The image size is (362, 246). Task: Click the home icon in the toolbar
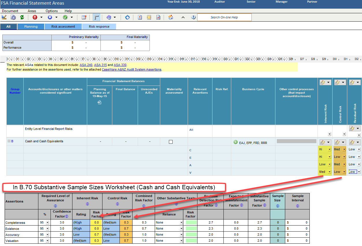point(171,17)
